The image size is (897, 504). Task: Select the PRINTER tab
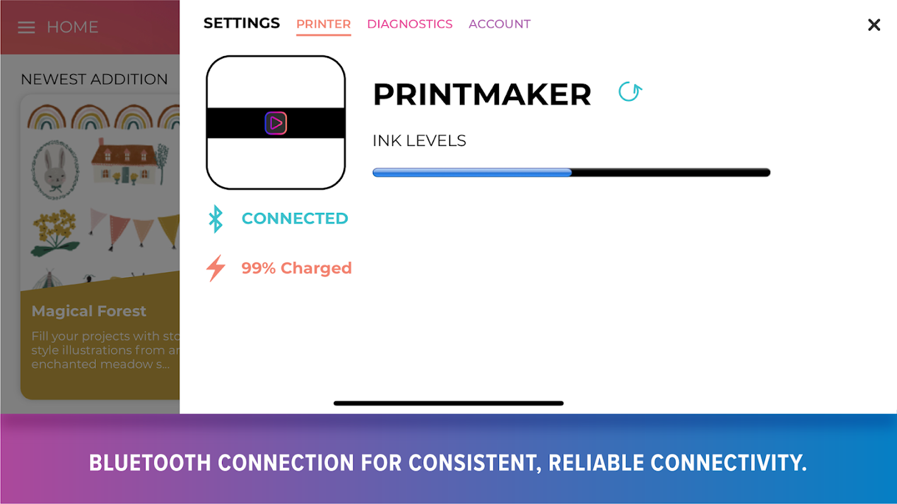click(x=324, y=24)
